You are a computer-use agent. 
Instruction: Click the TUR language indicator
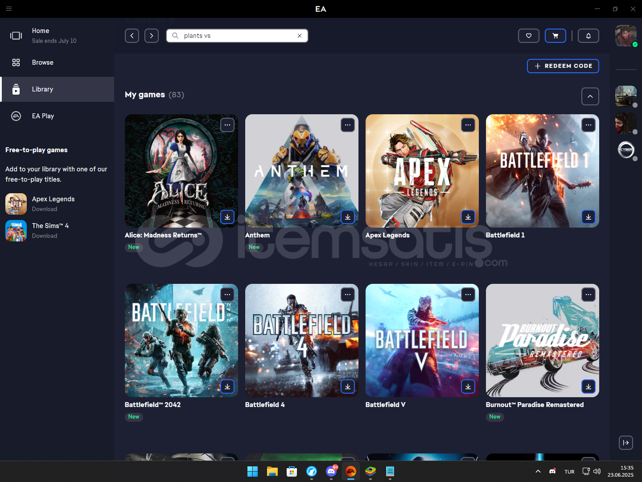[569, 472]
